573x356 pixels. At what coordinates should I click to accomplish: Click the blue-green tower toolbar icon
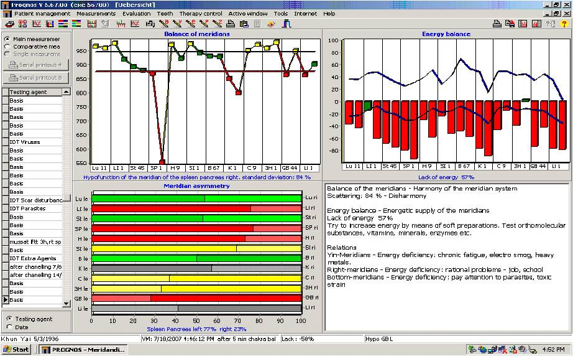(286, 24)
